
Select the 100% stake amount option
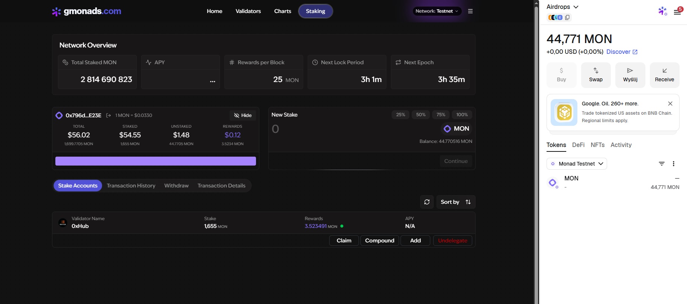pyautogui.click(x=462, y=115)
